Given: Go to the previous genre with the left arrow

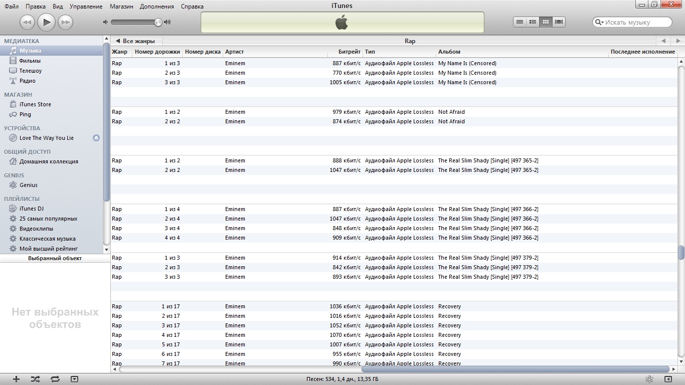Looking at the screenshot, I should pyautogui.click(x=663, y=41).
